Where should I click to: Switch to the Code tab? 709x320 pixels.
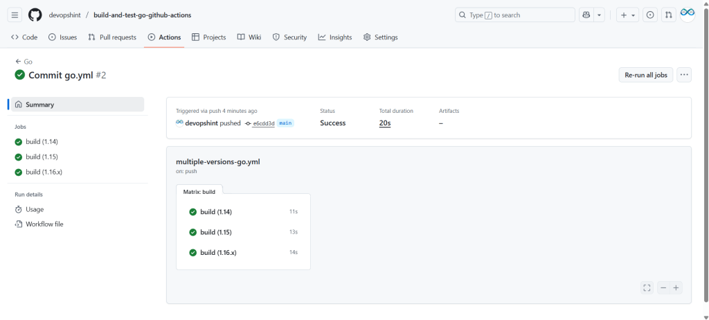click(x=24, y=37)
